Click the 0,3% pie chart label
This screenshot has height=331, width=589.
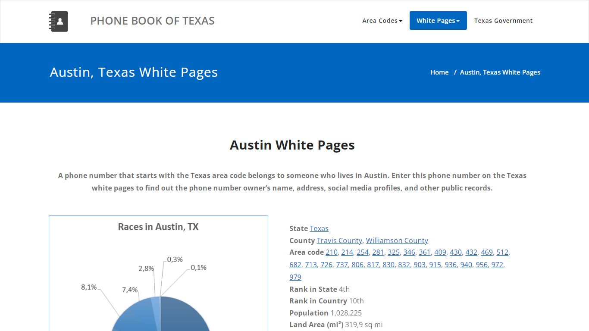[x=175, y=259]
